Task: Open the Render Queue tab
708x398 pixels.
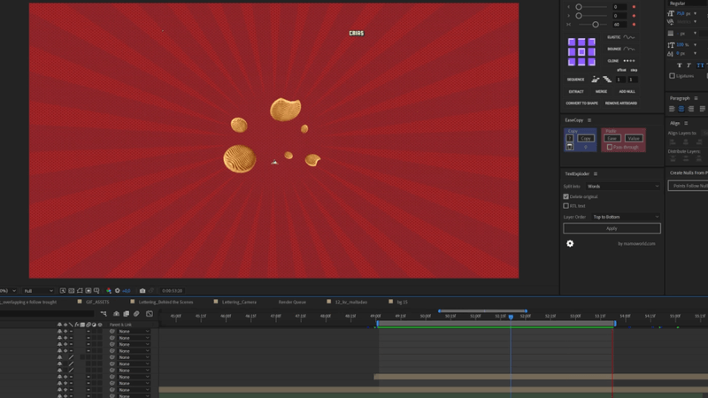Action: (x=292, y=302)
